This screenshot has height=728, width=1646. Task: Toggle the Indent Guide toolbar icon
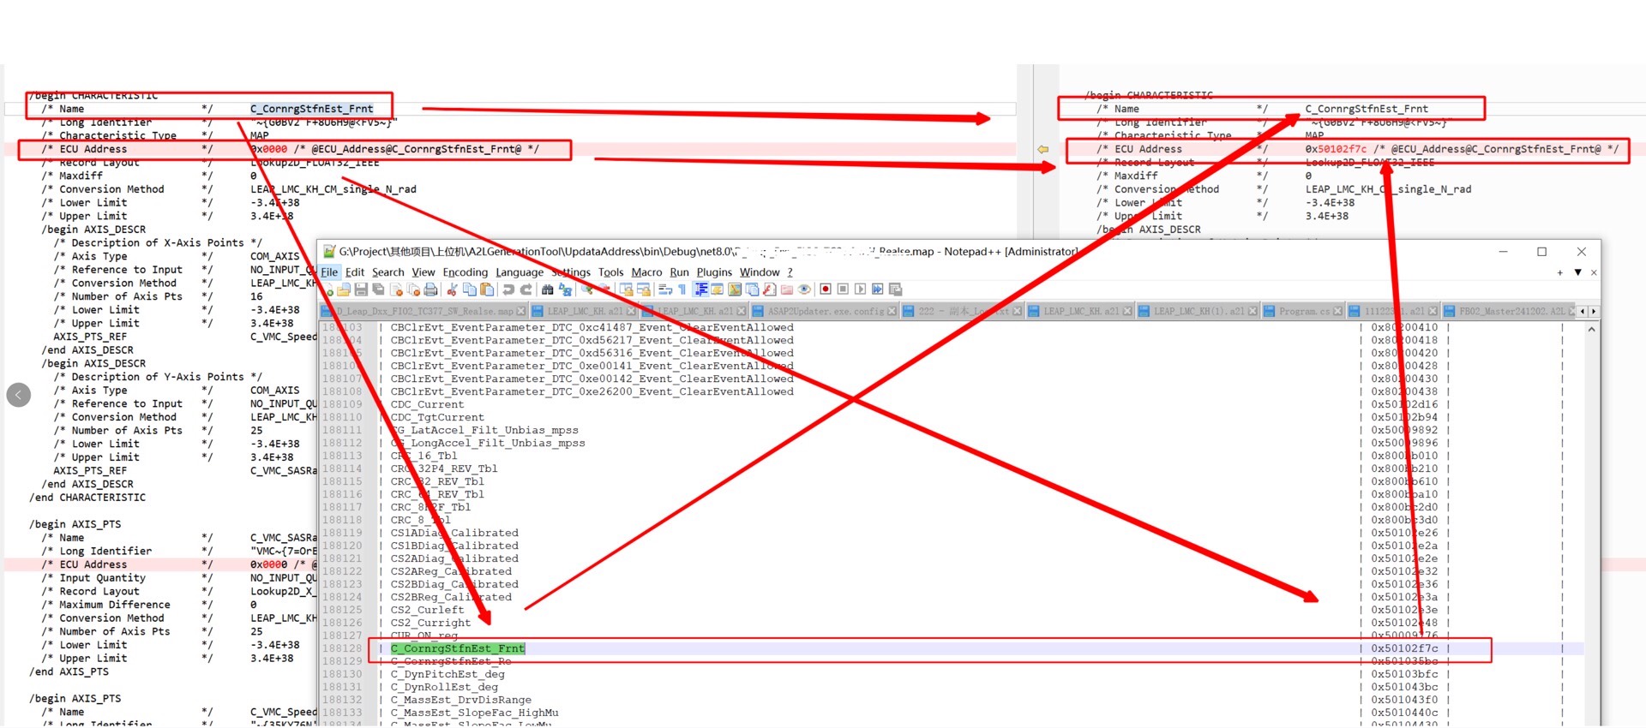700,289
